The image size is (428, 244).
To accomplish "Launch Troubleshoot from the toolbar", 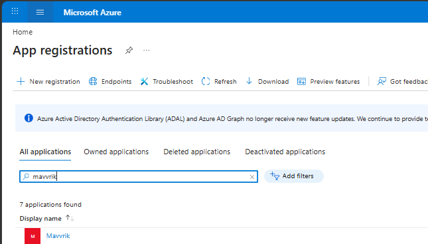I will (x=167, y=82).
